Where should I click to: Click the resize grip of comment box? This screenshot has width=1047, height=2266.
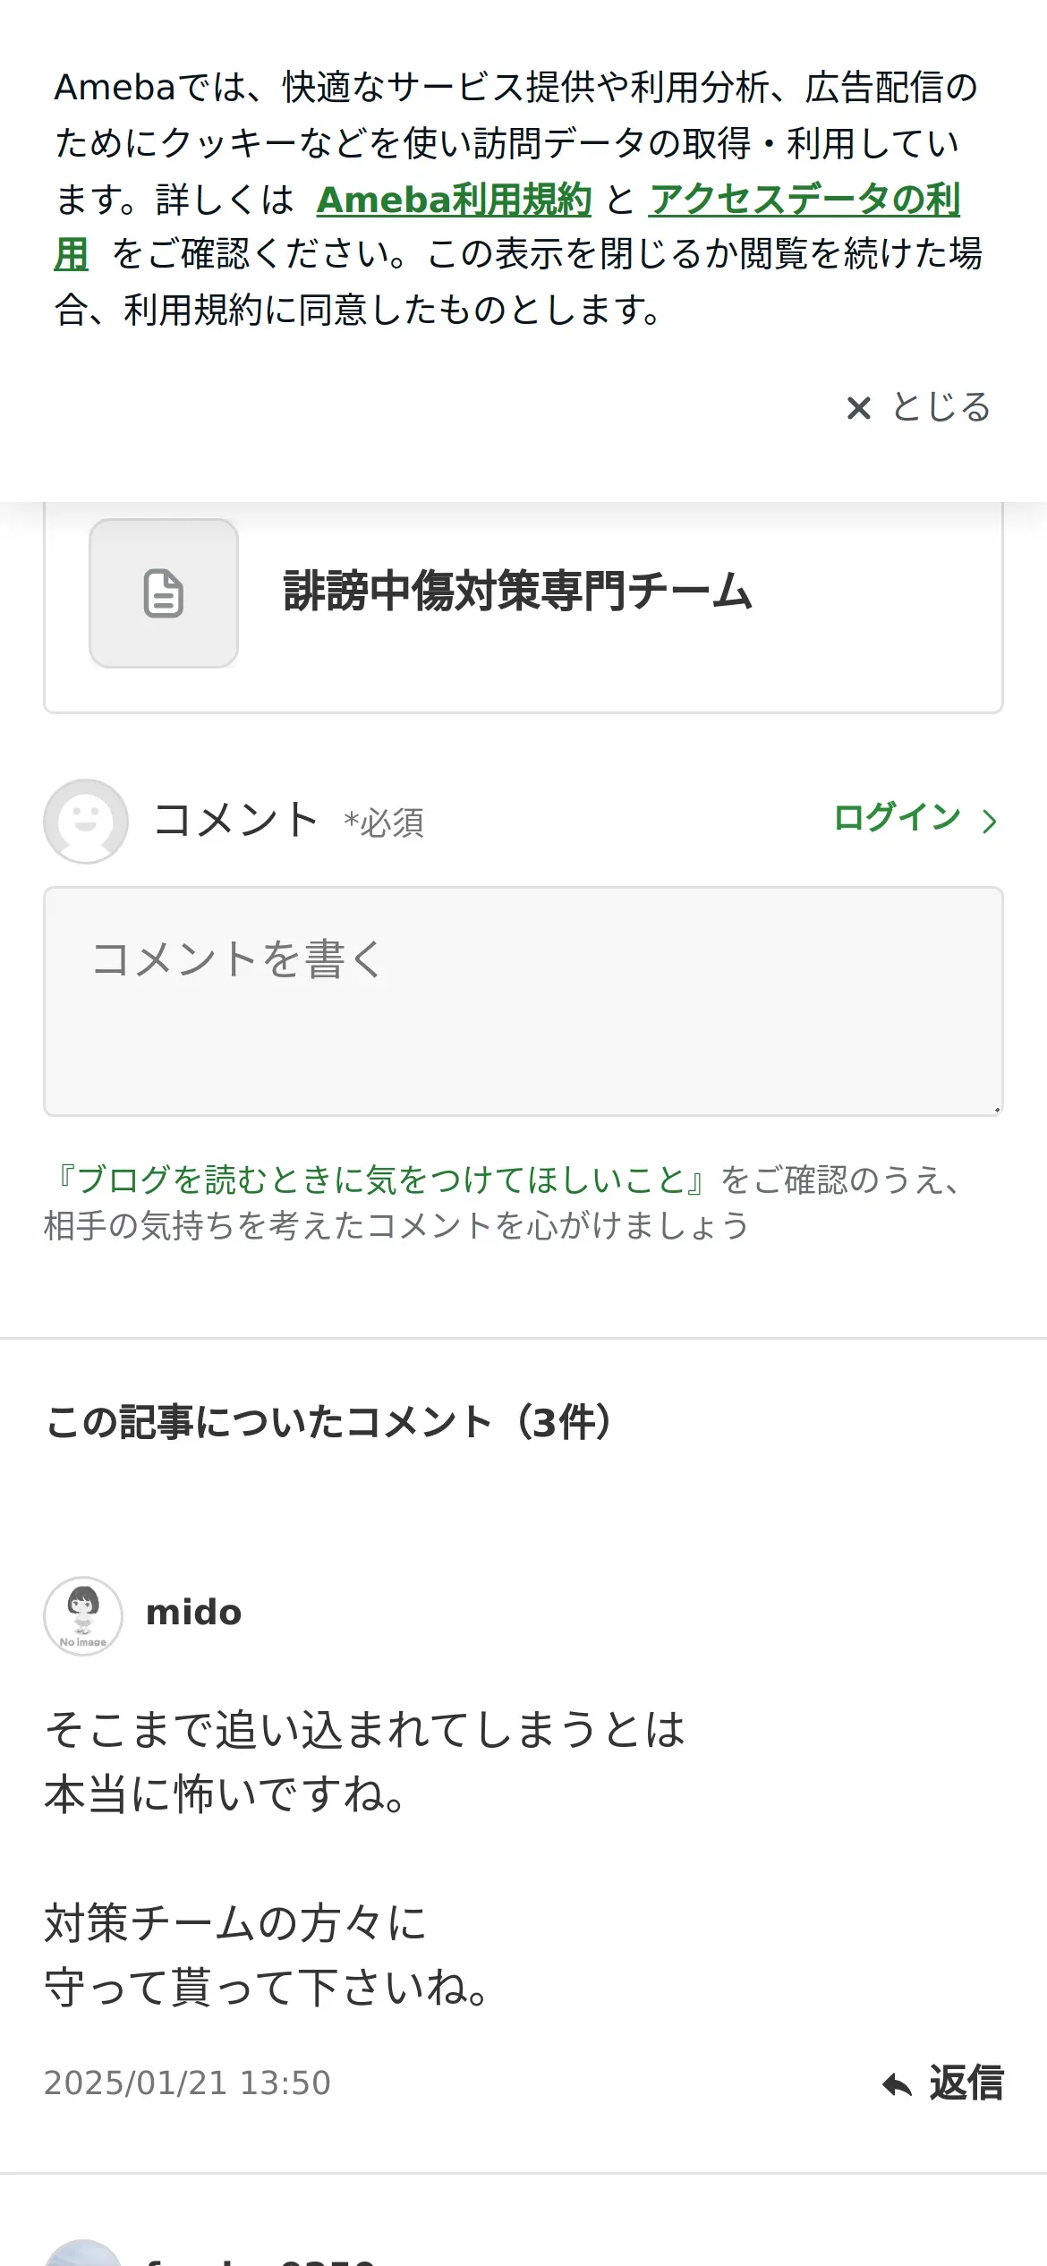point(996,1109)
